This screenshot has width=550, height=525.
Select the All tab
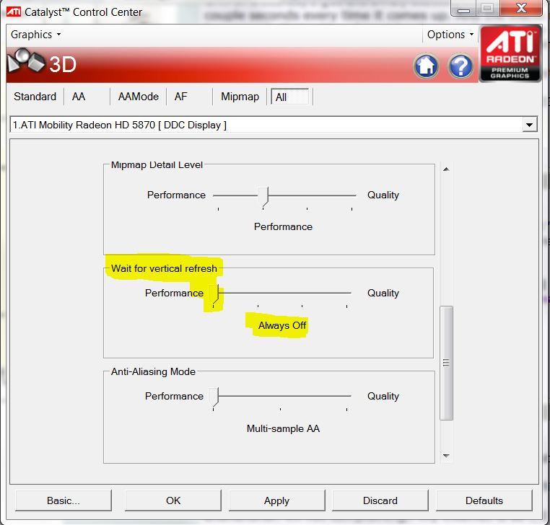coord(290,97)
